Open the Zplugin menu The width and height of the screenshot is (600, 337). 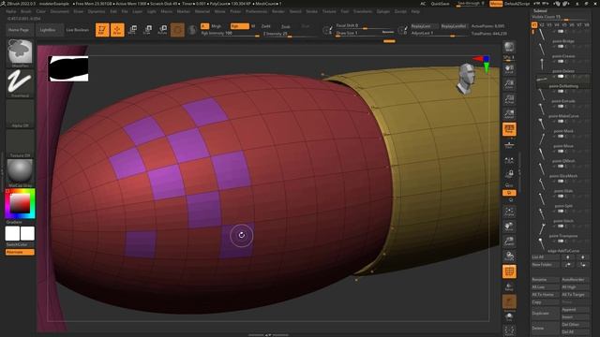tap(383, 11)
